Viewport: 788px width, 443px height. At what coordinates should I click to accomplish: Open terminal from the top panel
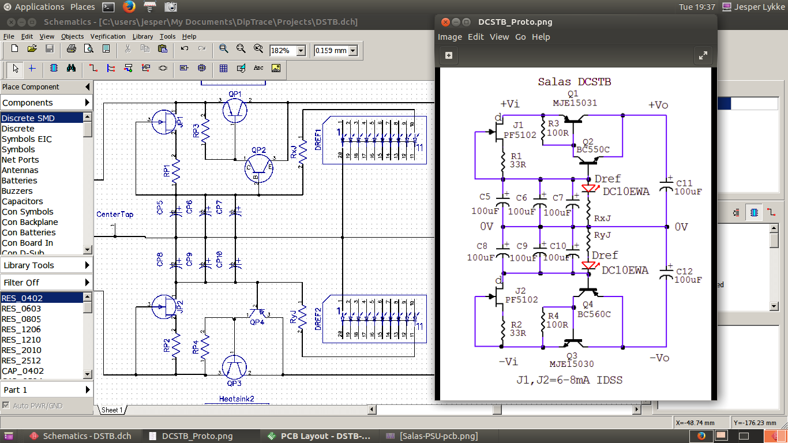pos(108,7)
